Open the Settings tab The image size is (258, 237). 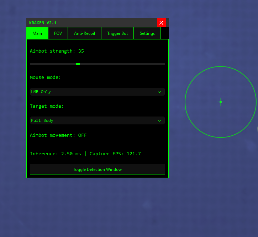pyautogui.click(x=147, y=33)
